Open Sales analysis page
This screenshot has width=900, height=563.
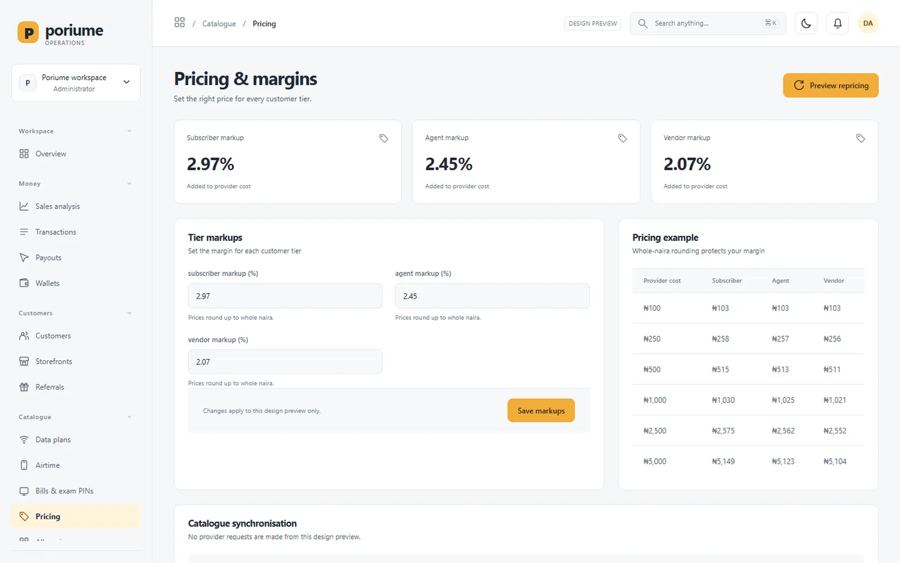76,206
